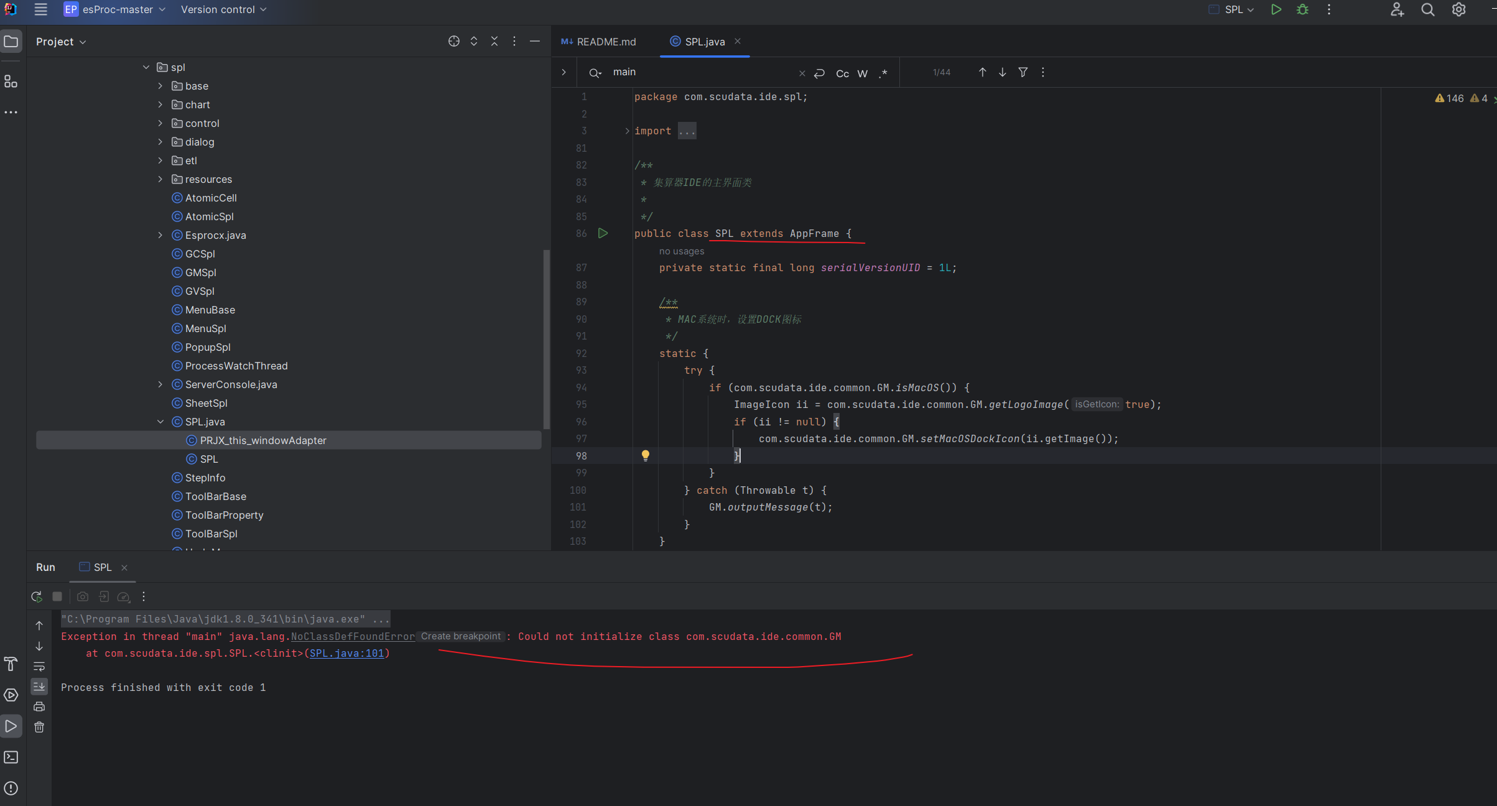Viewport: 1497px width, 806px height.
Task: Toggle Match Case (Cc) search option
Action: click(x=842, y=73)
